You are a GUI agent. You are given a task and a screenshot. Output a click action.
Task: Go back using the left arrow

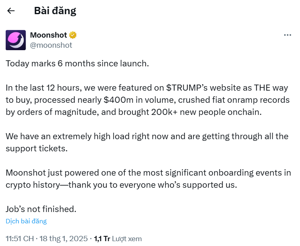click(11, 11)
